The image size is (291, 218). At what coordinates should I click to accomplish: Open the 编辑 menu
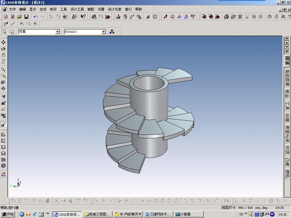coord(22,9)
